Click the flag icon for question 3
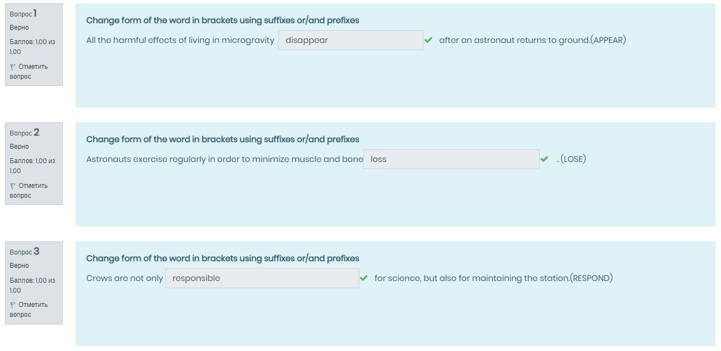The width and height of the screenshot is (721, 351). (13, 305)
